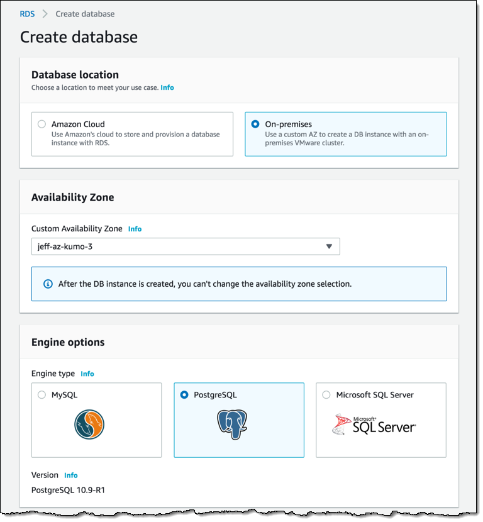Go to RDS in the breadcrumb
483x522 pixels.
tap(27, 13)
